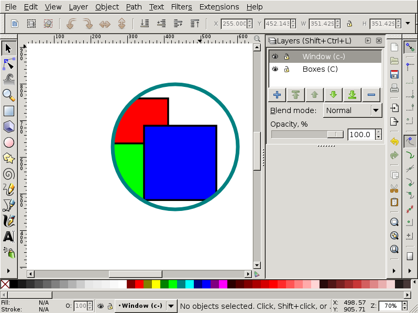The height and width of the screenshot is (313, 418).
Task: Open the Layer menu
Action: [79, 7]
